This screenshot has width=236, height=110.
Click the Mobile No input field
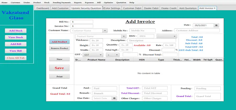142,30
